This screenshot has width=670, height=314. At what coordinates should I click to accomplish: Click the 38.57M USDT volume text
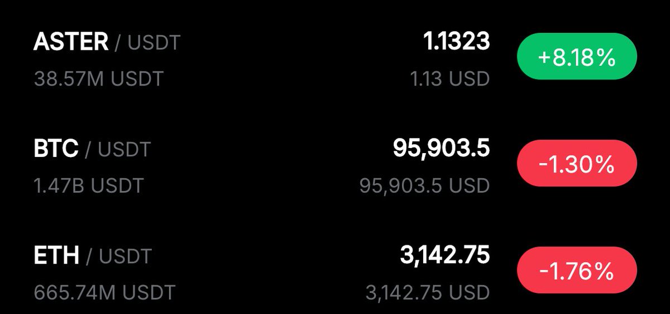(x=98, y=79)
